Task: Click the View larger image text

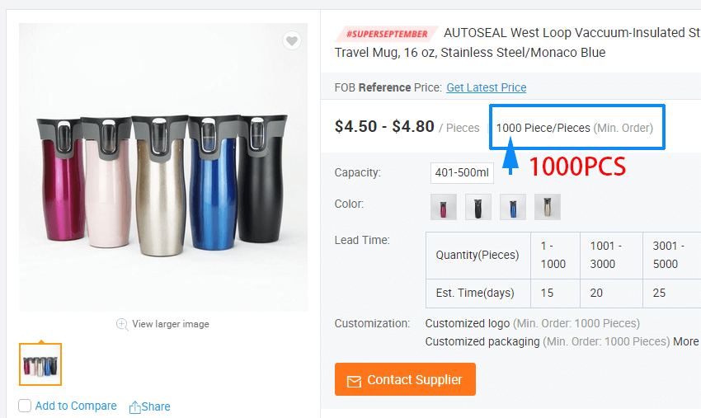Action: (170, 324)
